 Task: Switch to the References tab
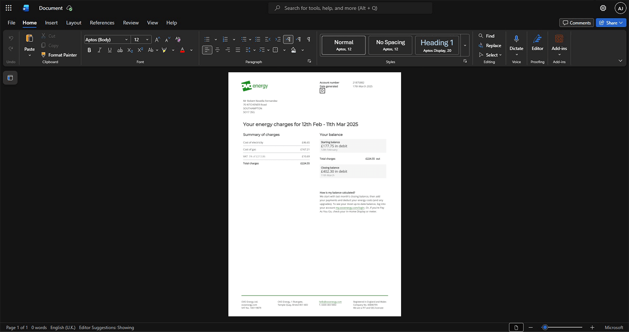pyautogui.click(x=102, y=23)
